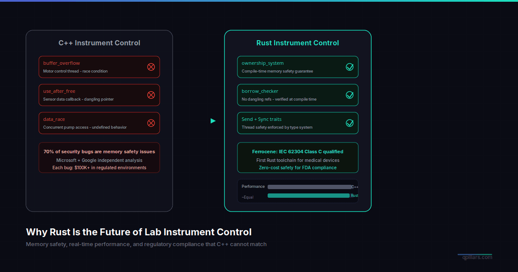Click the Rust performance bar
This screenshot has height=272, width=518.
309,195
